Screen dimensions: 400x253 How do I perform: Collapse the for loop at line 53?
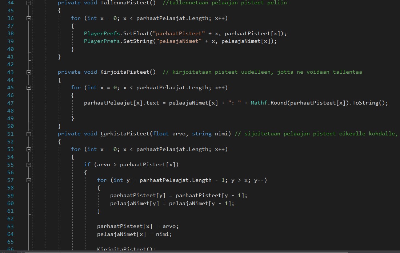coord(29,149)
